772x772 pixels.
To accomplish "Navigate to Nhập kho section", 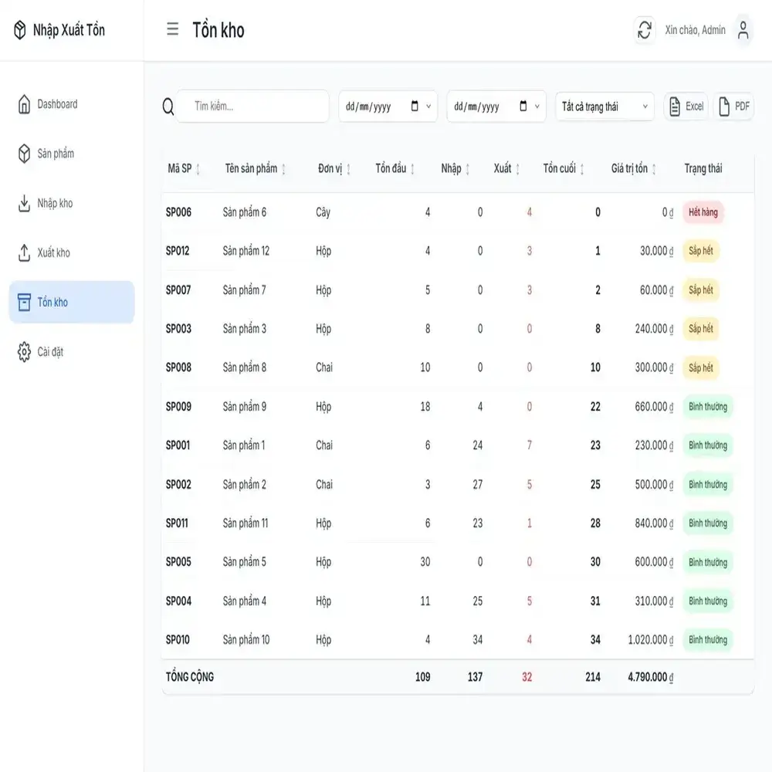I will point(55,203).
